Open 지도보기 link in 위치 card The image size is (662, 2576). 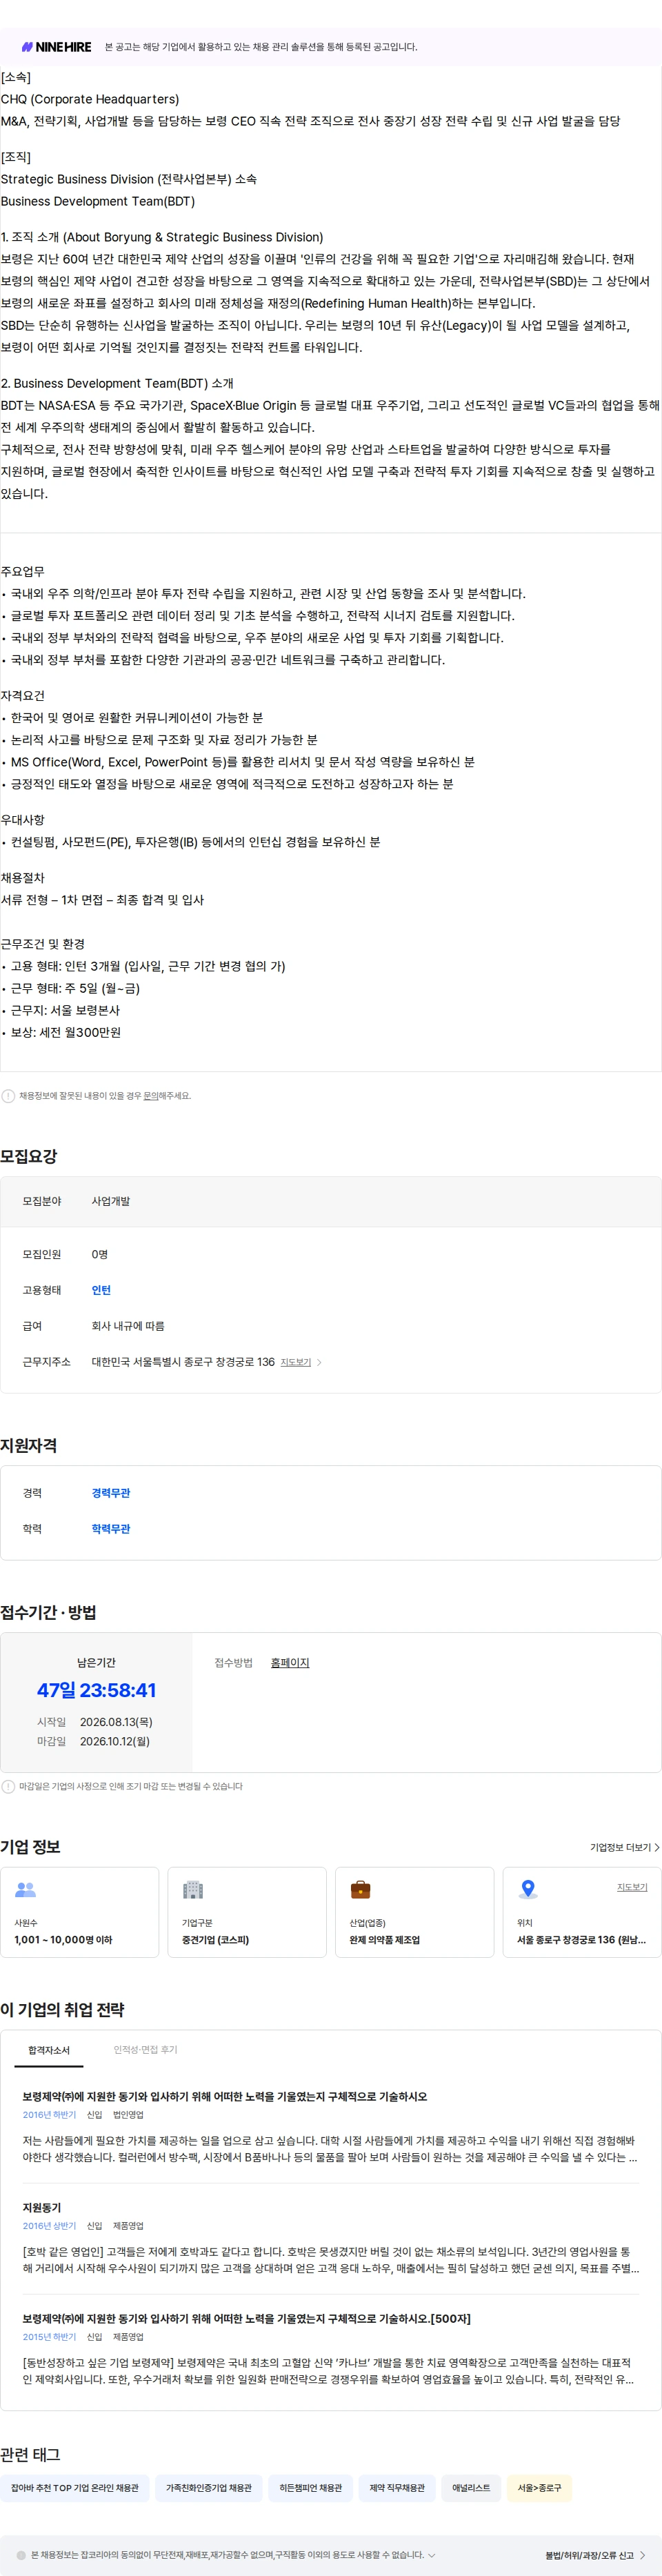click(x=632, y=1887)
